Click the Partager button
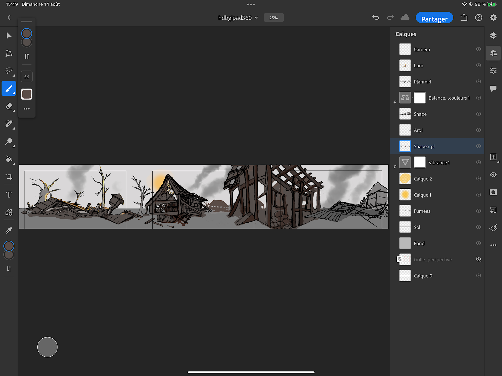502x376 pixels. pyautogui.click(x=434, y=18)
